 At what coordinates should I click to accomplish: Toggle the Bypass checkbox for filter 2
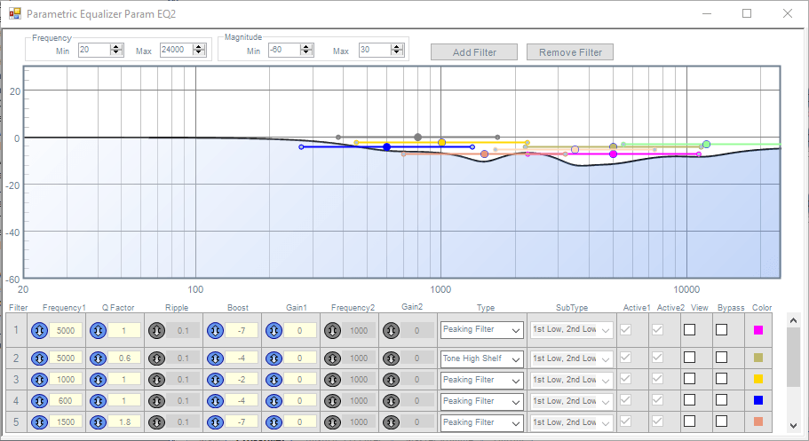(721, 358)
